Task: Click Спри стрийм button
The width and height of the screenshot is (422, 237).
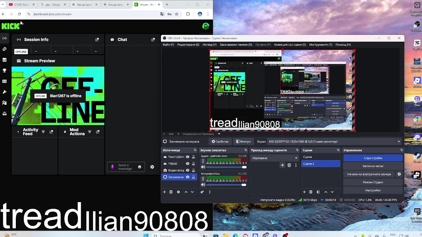Action: 373,158
